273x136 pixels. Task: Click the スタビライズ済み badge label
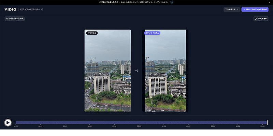pyautogui.click(x=152, y=33)
